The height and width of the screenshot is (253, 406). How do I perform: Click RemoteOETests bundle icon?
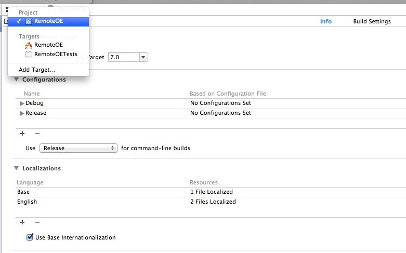(29, 55)
